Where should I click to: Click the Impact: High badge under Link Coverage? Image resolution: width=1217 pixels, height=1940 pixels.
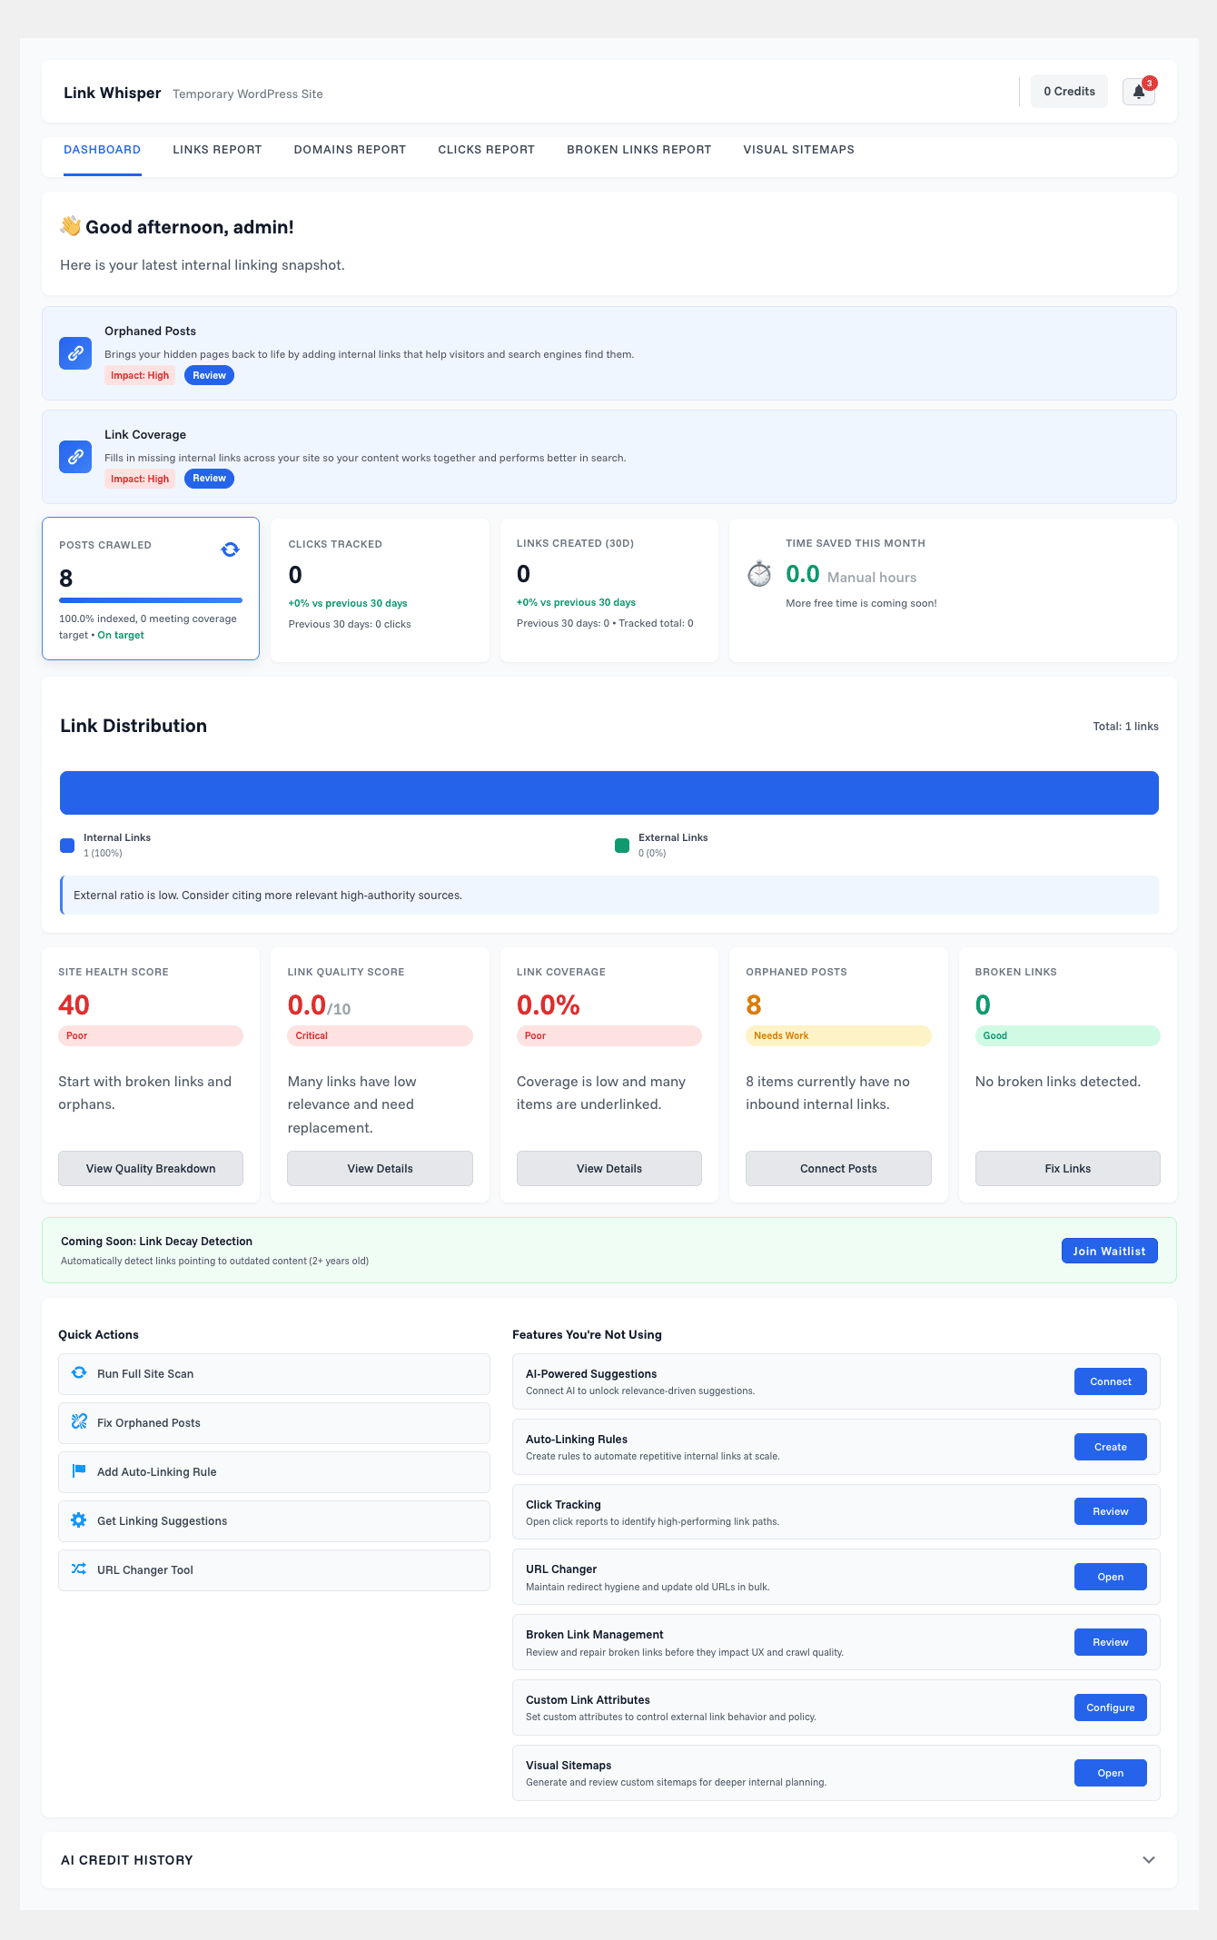(x=140, y=479)
